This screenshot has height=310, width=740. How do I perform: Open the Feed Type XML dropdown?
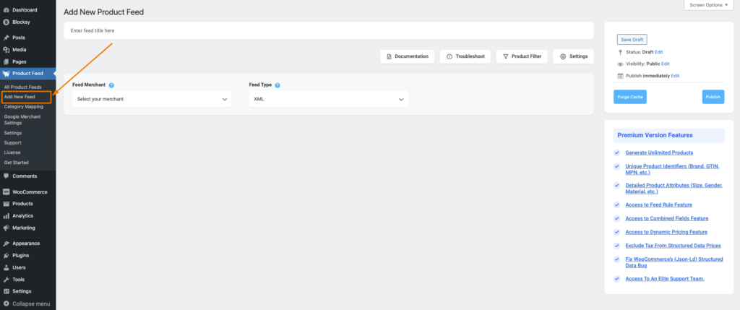[329, 99]
